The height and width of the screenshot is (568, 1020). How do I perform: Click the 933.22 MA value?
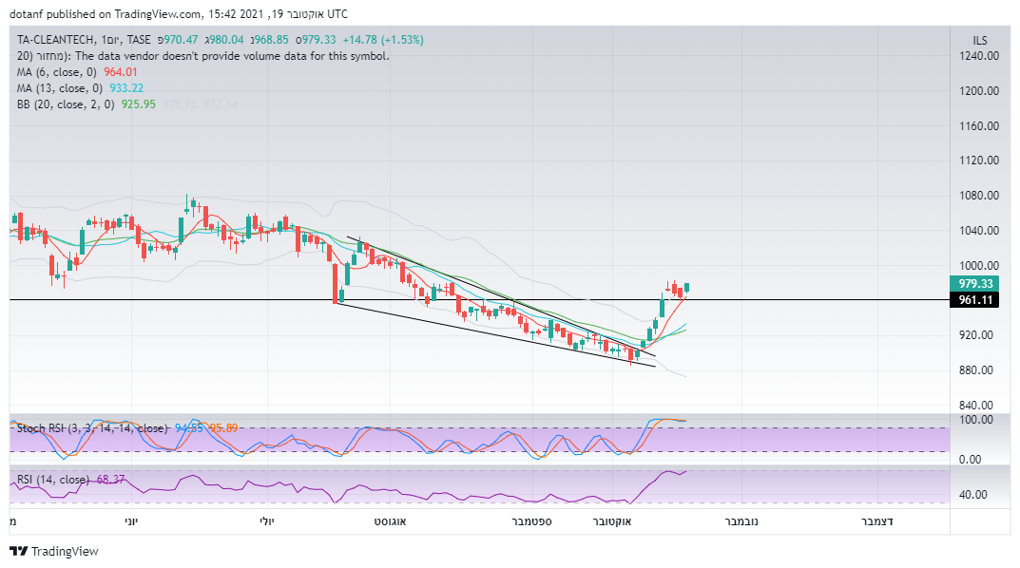(x=126, y=88)
